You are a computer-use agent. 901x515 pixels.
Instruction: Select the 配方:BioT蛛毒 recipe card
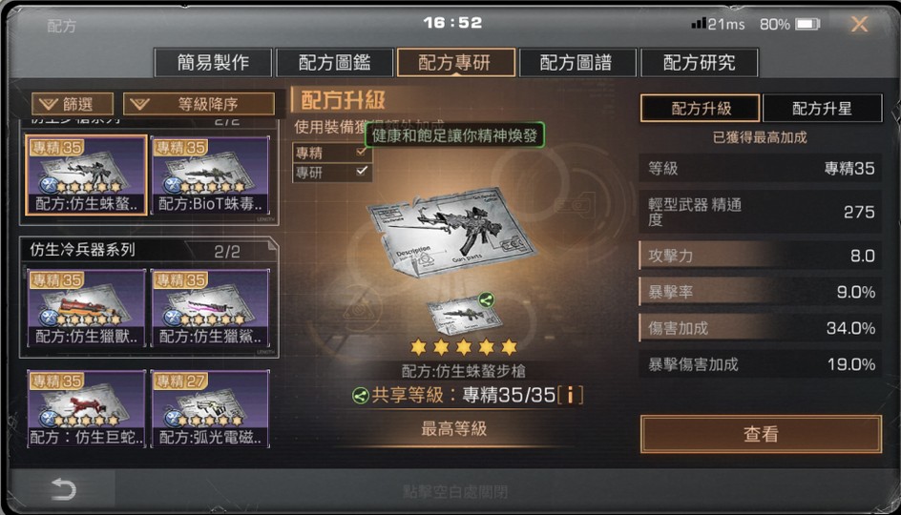pyautogui.click(x=210, y=175)
